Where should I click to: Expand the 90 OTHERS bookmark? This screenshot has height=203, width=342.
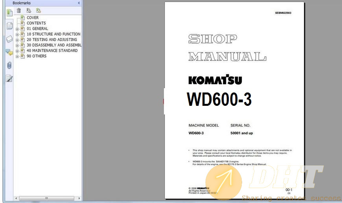coord(17,56)
